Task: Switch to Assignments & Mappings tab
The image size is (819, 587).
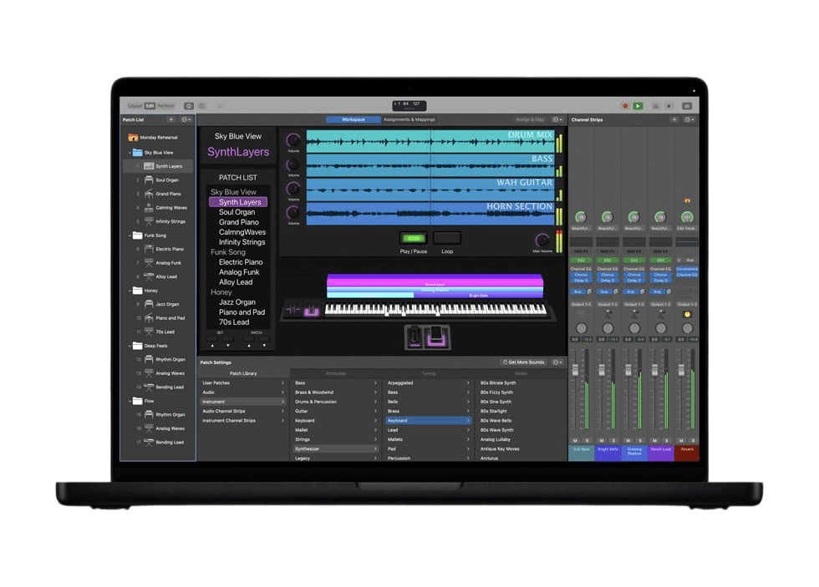Action: pyautogui.click(x=409, y=119)
